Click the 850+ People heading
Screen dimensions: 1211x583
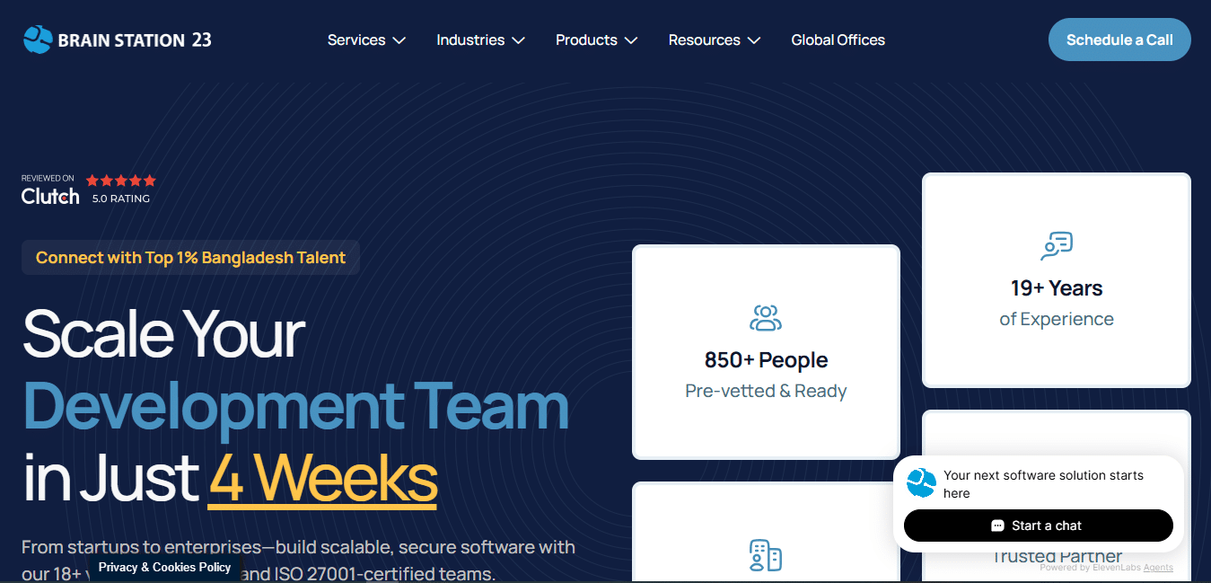[766, 360]
